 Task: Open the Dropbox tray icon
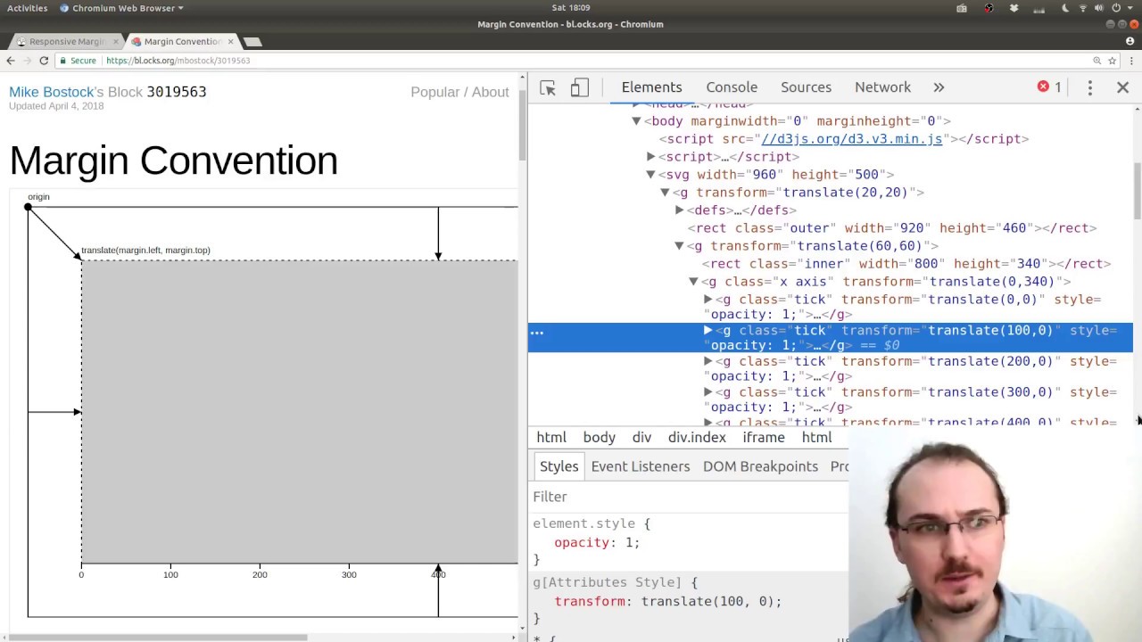point(1014,8)
